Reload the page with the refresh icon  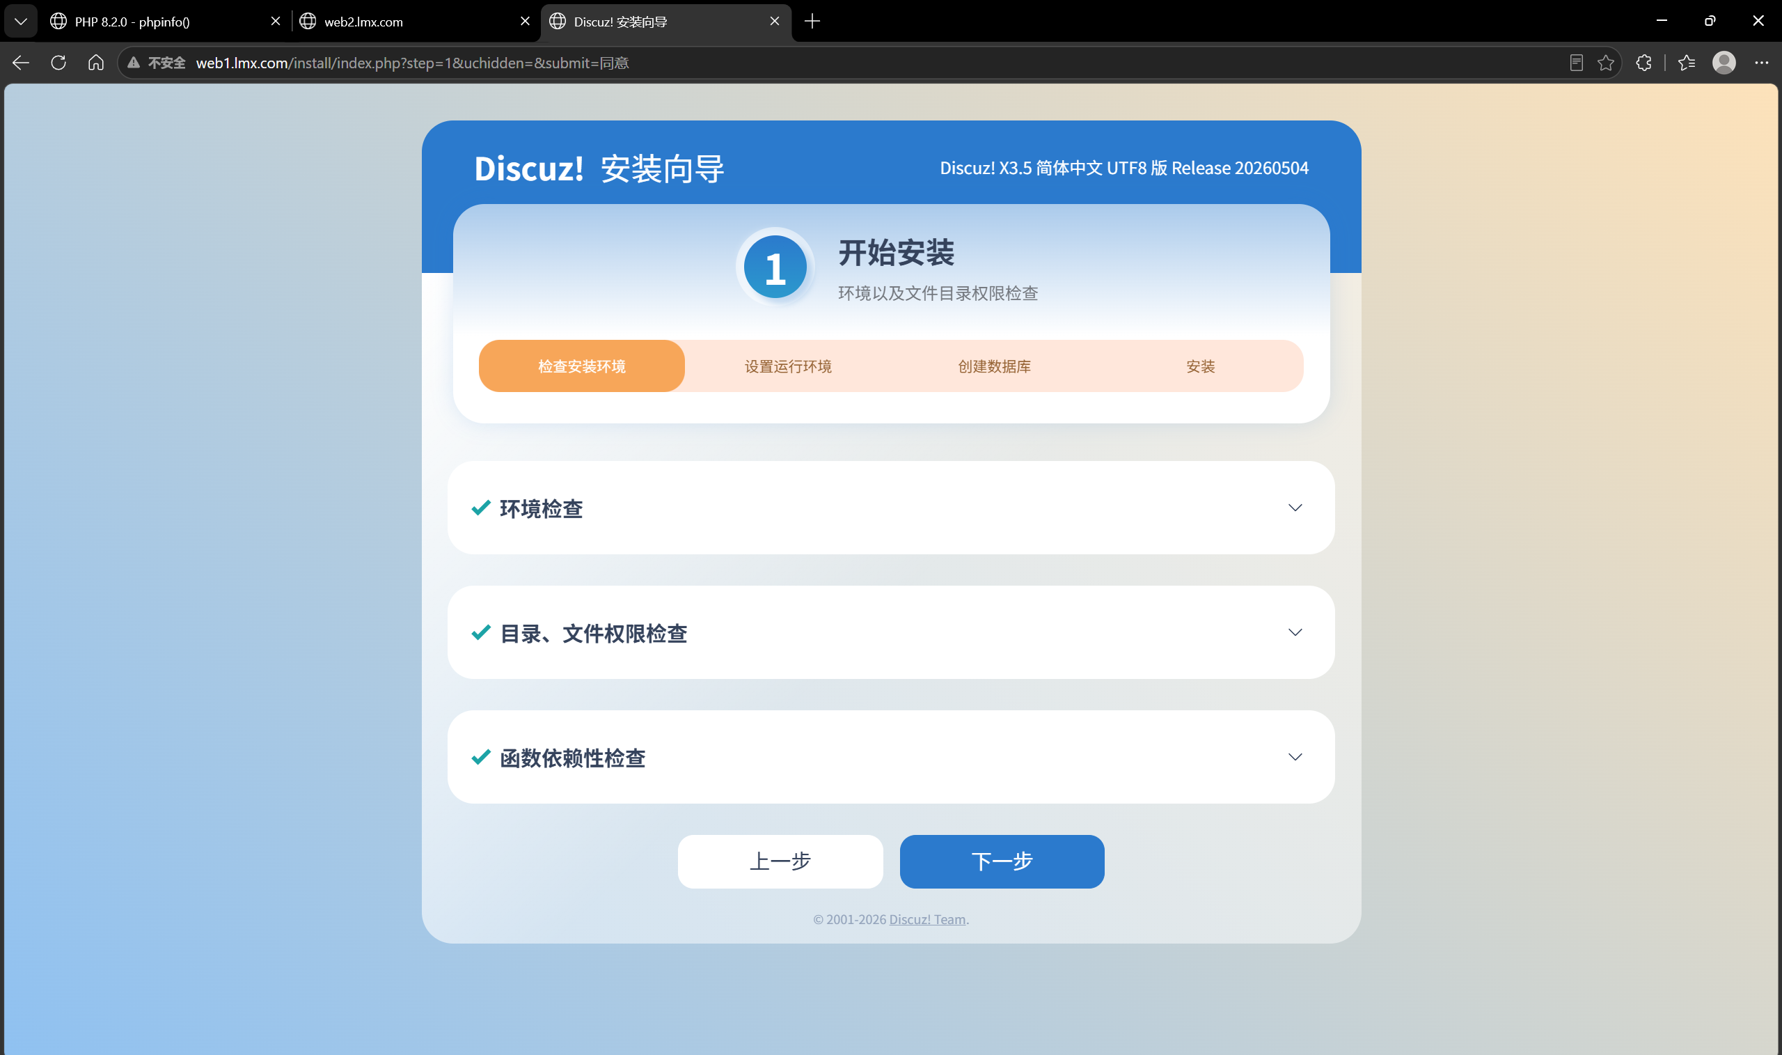tap(58, 63)
